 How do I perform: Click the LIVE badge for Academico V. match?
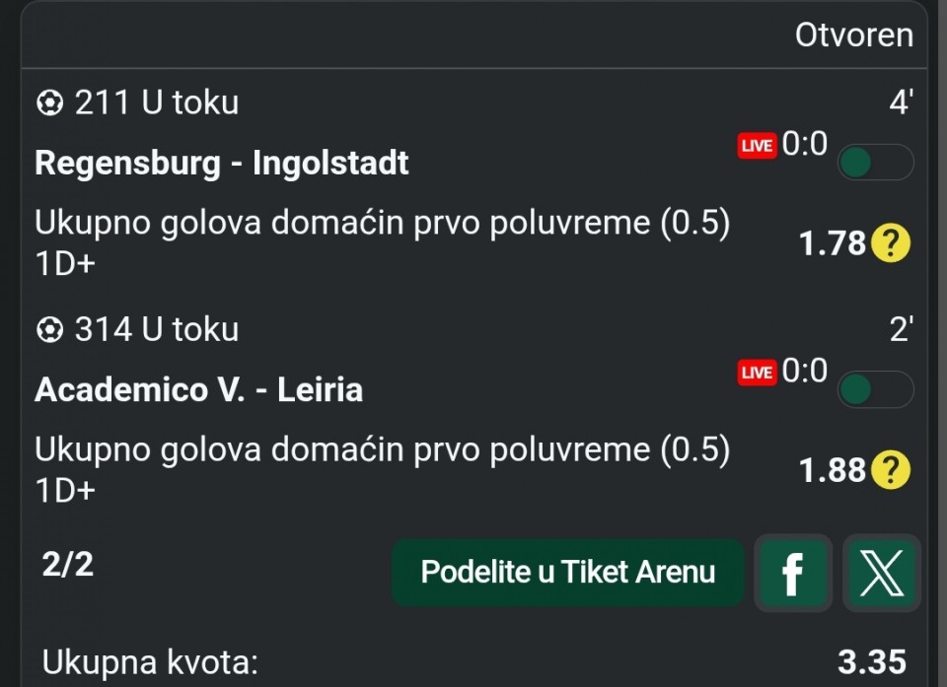point(757,373)
